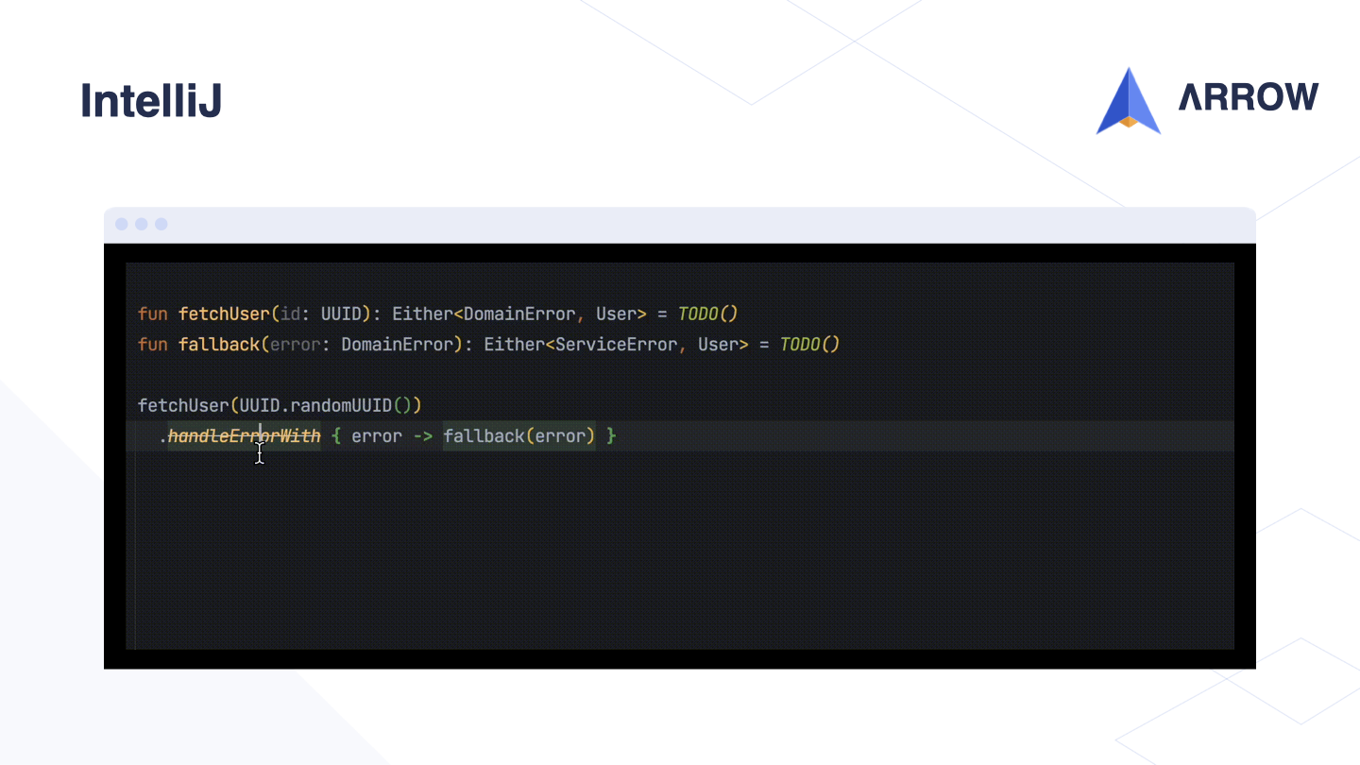Click the Arrow logo icon
1360x765 pixels.
tap(1129, 100)
